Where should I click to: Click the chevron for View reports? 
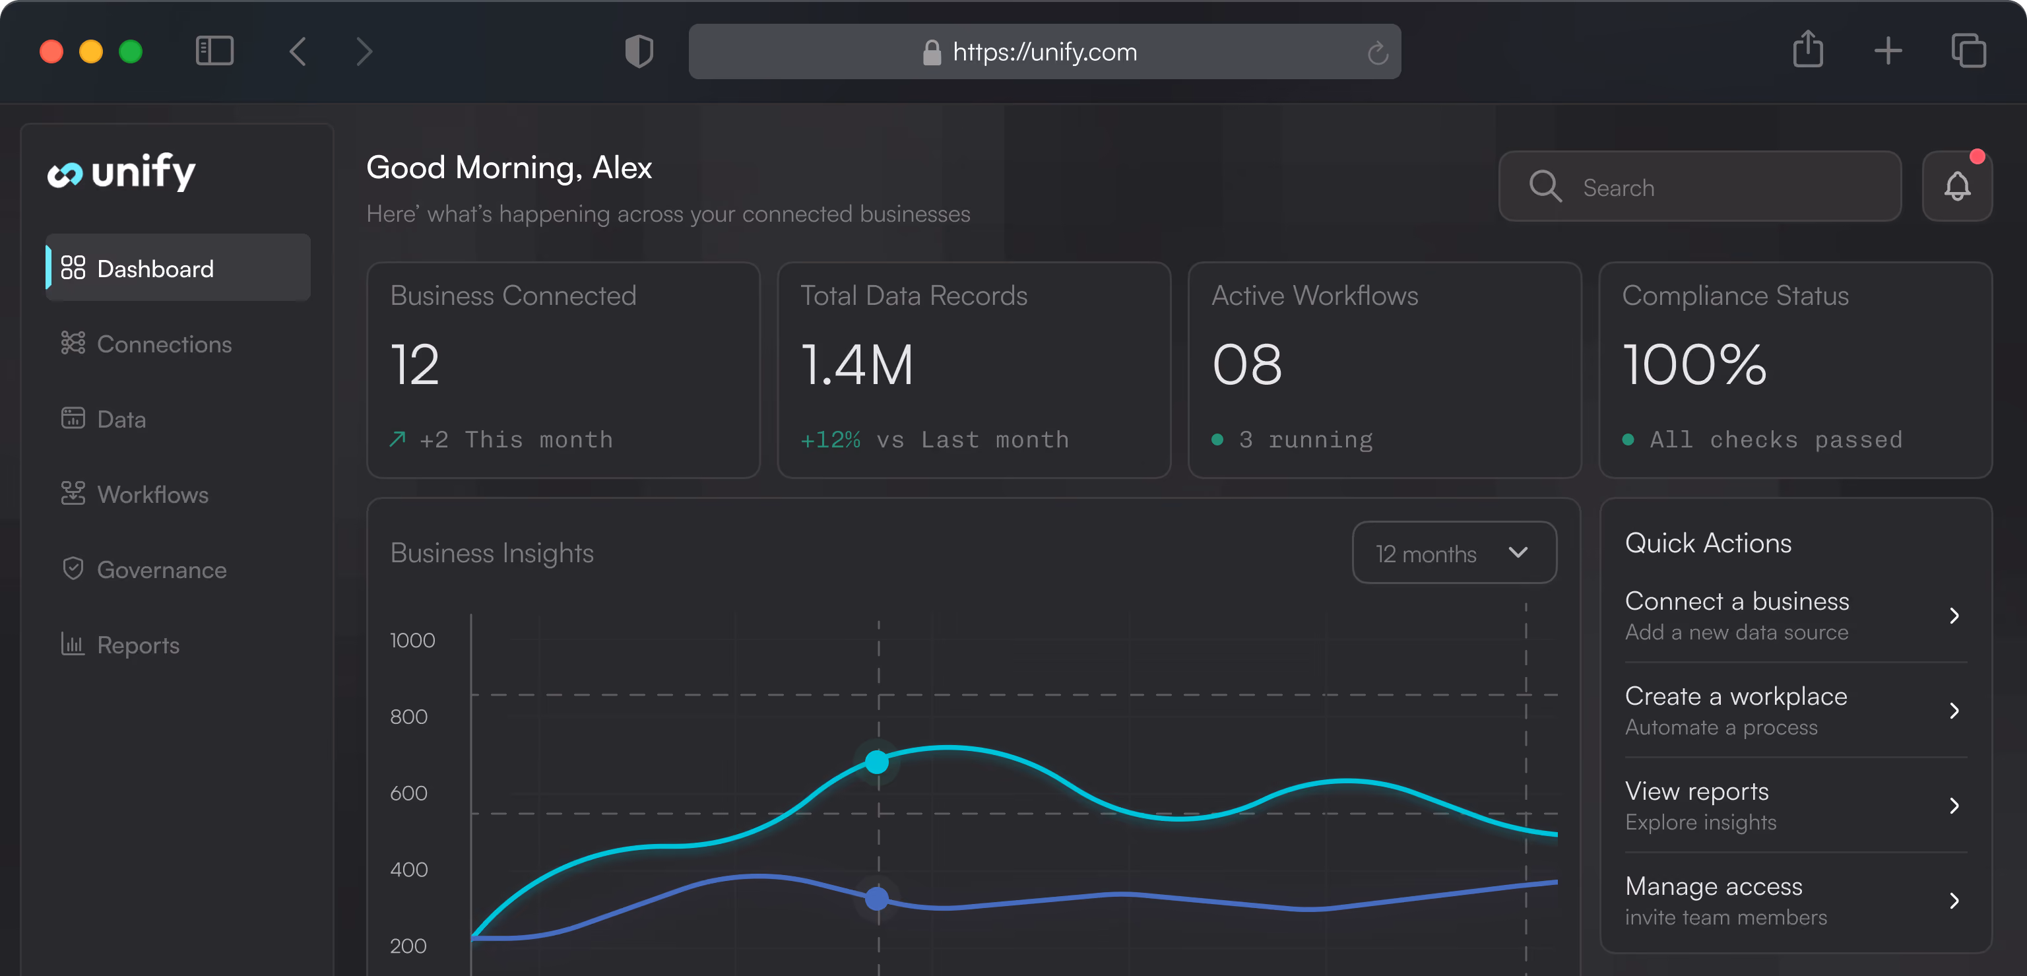(x=1954, y=805)
